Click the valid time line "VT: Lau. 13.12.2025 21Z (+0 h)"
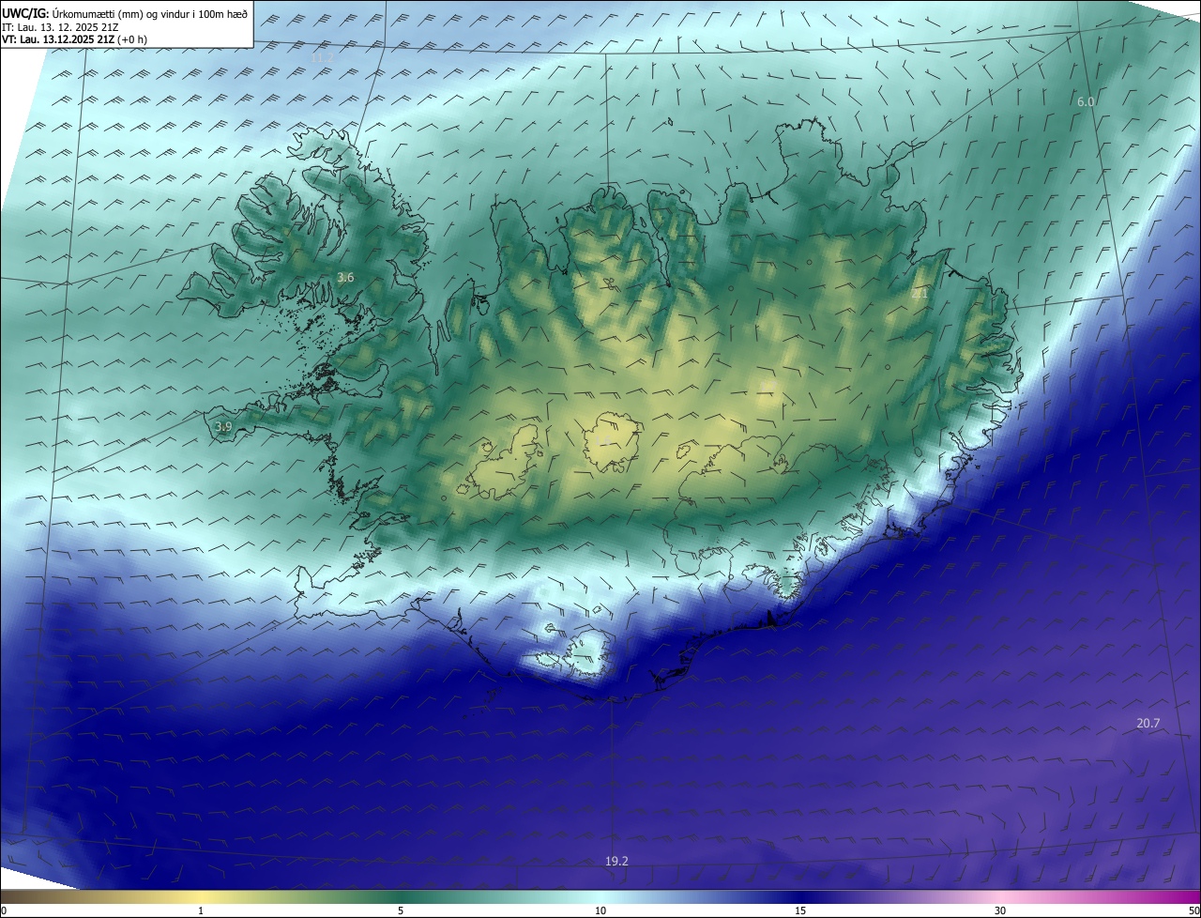This screenshot has height=918, width=1201. (x=74, y=39)
